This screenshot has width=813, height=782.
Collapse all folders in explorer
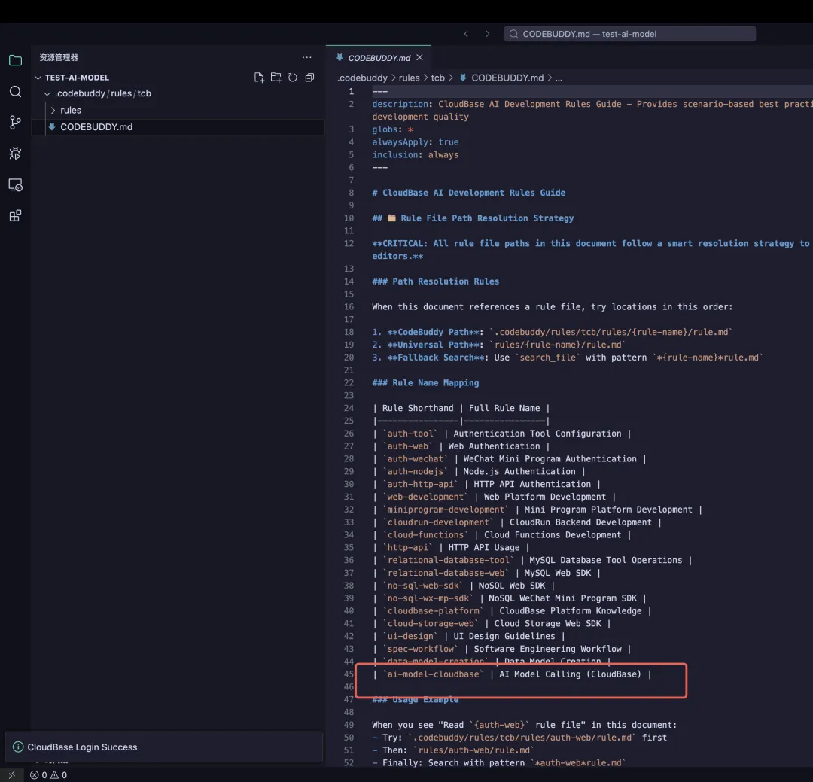(309, 78)
